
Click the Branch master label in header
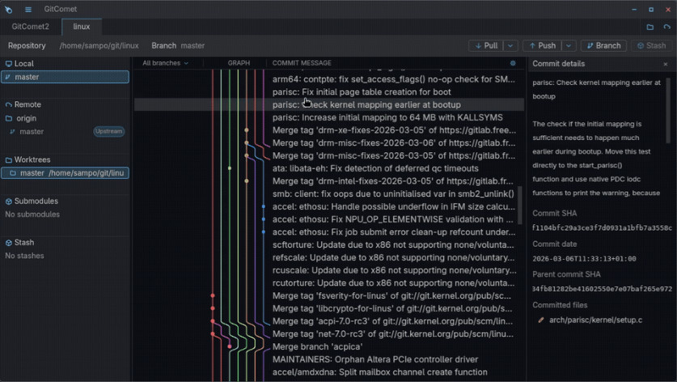coord(178,46)
